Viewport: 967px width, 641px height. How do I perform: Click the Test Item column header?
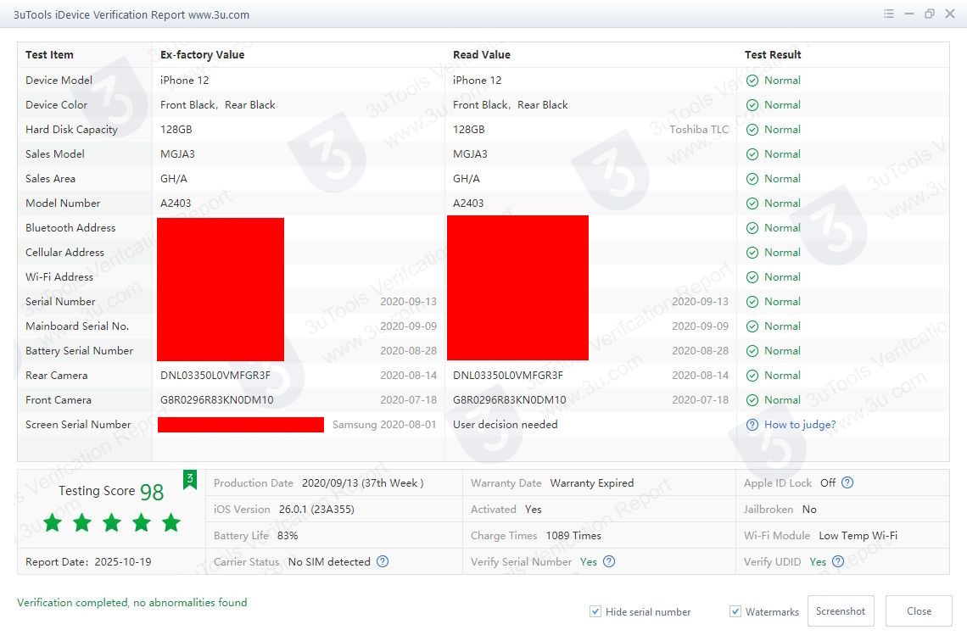click(x=49, y=55)
